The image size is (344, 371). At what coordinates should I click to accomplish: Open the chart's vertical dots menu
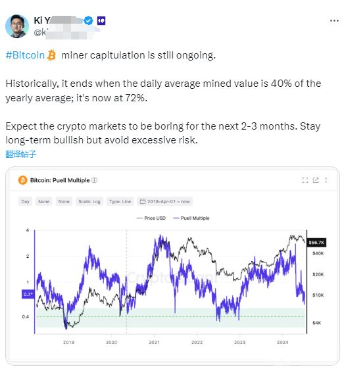(326, 180)
